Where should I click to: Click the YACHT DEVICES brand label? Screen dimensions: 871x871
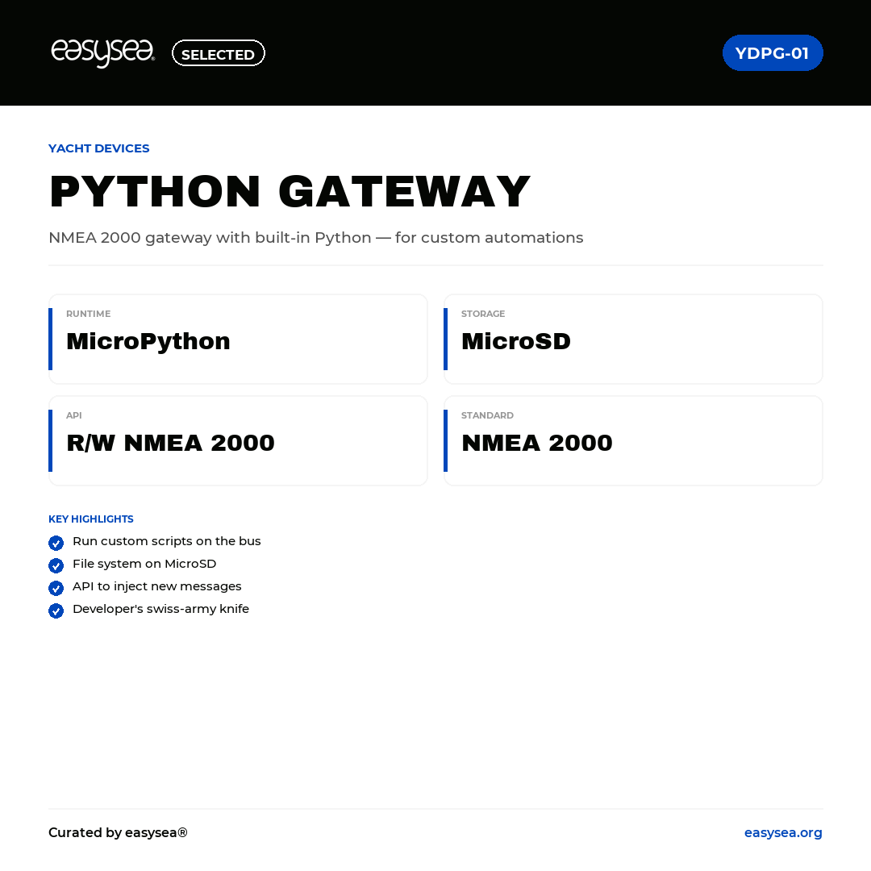99,148
